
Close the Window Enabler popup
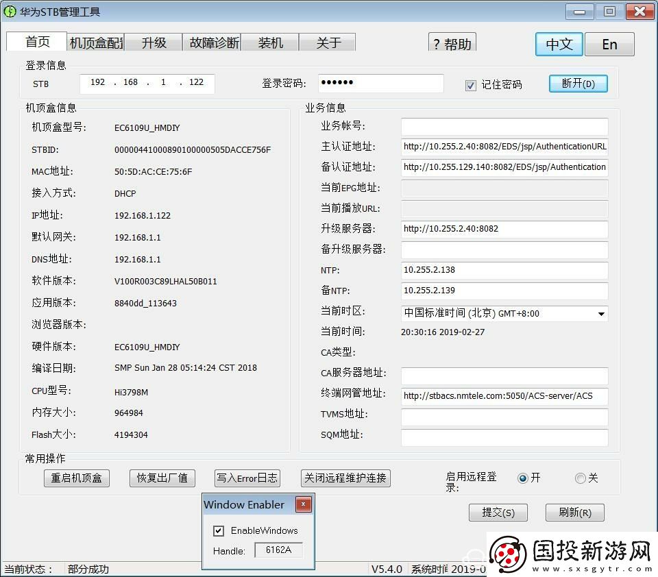click(x=303, y=504)
